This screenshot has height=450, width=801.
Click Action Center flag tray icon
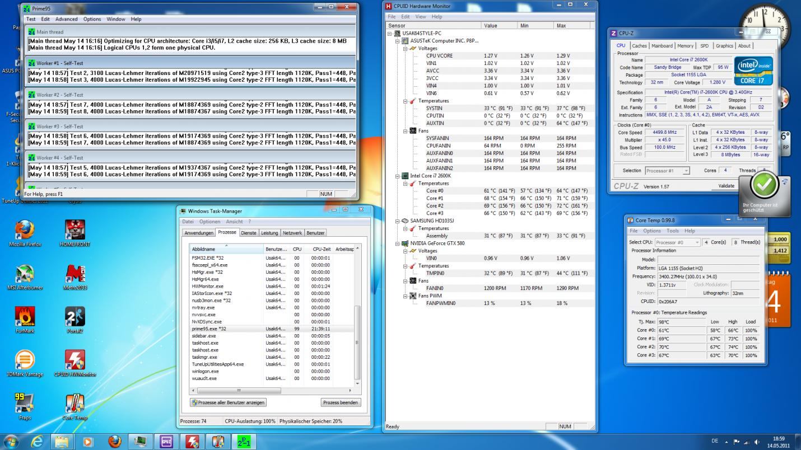pyautogui.click(x=737, y=442)
